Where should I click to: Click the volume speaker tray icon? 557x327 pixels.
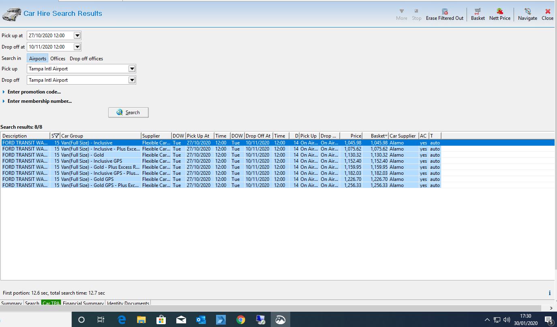[x=507, y=320]
